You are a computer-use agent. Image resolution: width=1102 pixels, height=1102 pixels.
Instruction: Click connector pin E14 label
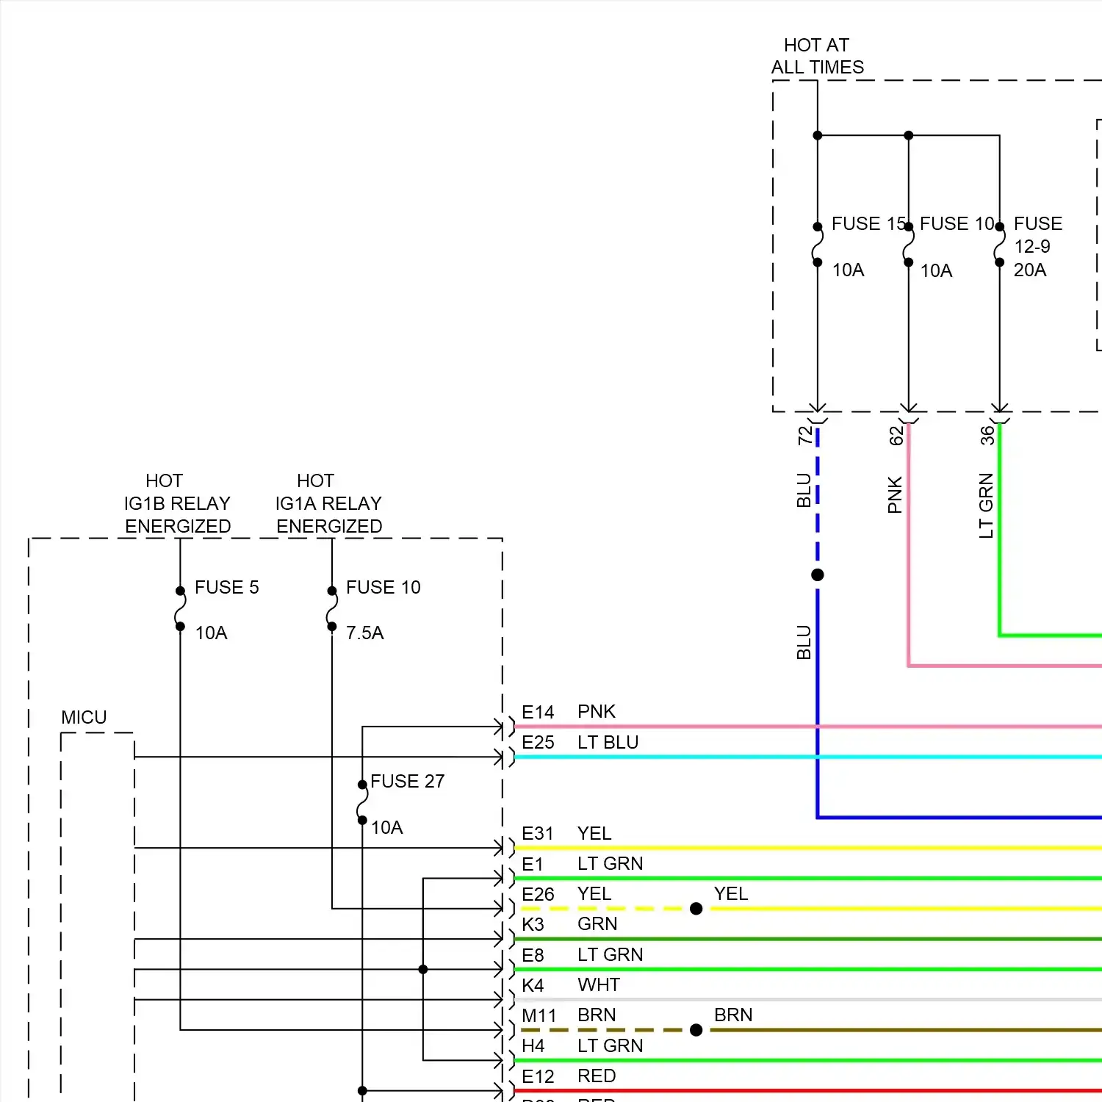[538, 712]
